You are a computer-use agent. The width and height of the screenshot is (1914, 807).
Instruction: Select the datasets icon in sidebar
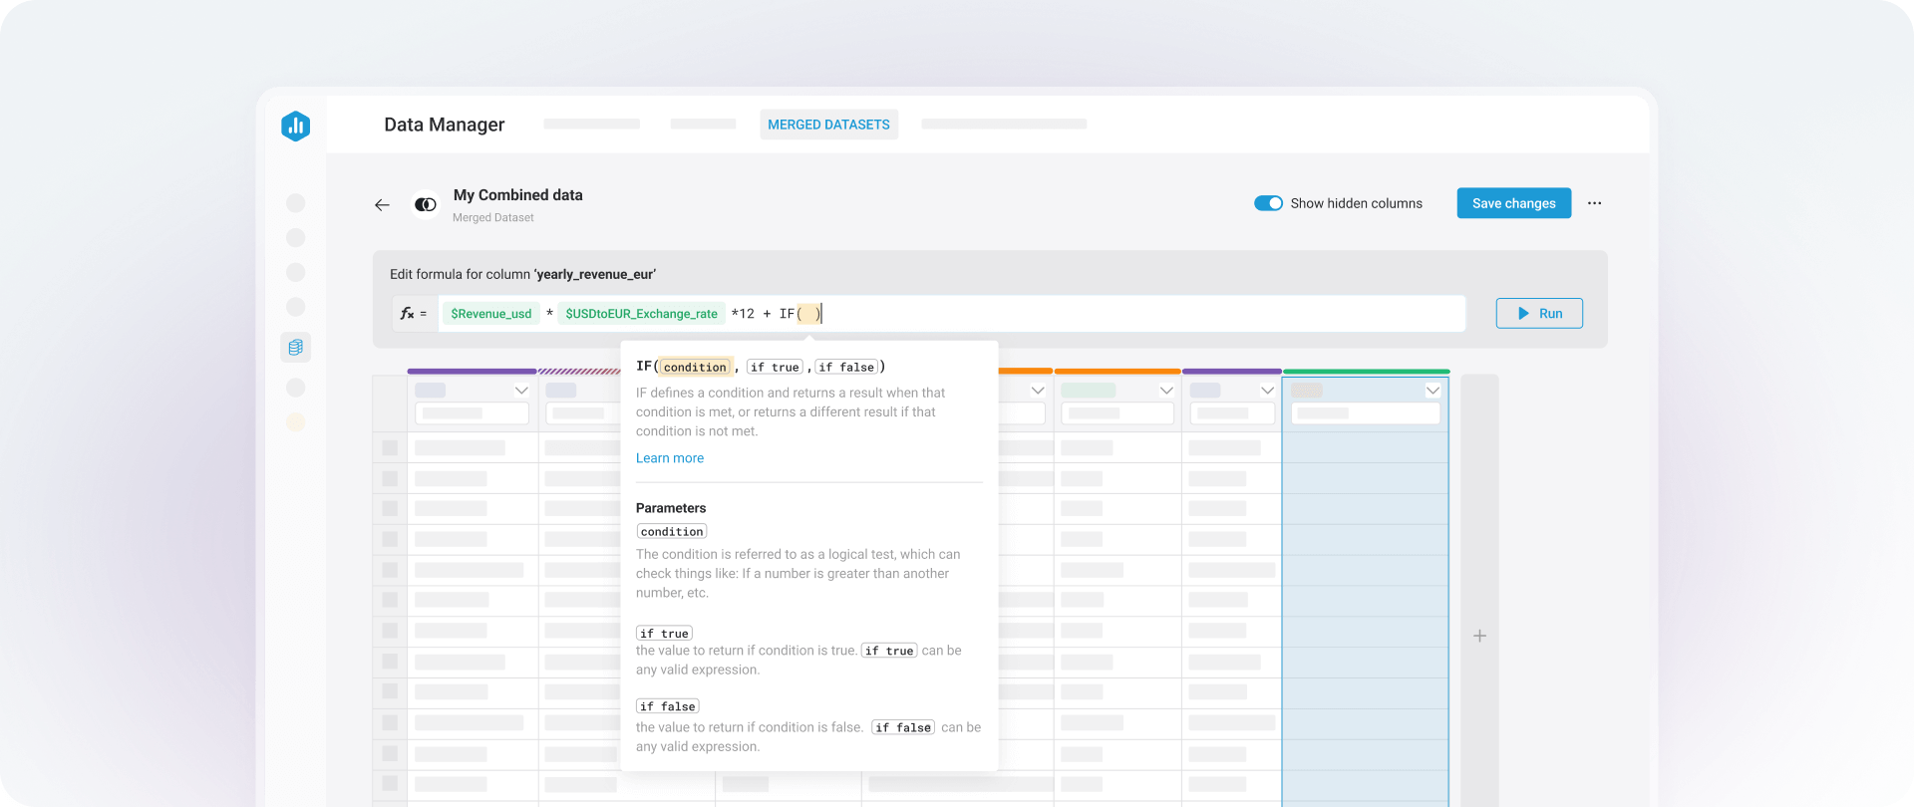click(x=295, y=347)
